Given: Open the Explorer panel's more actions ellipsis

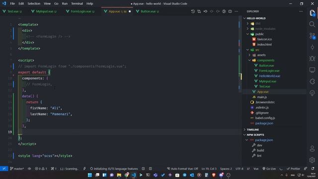Looking at the screenshot, I should point(301,11).
